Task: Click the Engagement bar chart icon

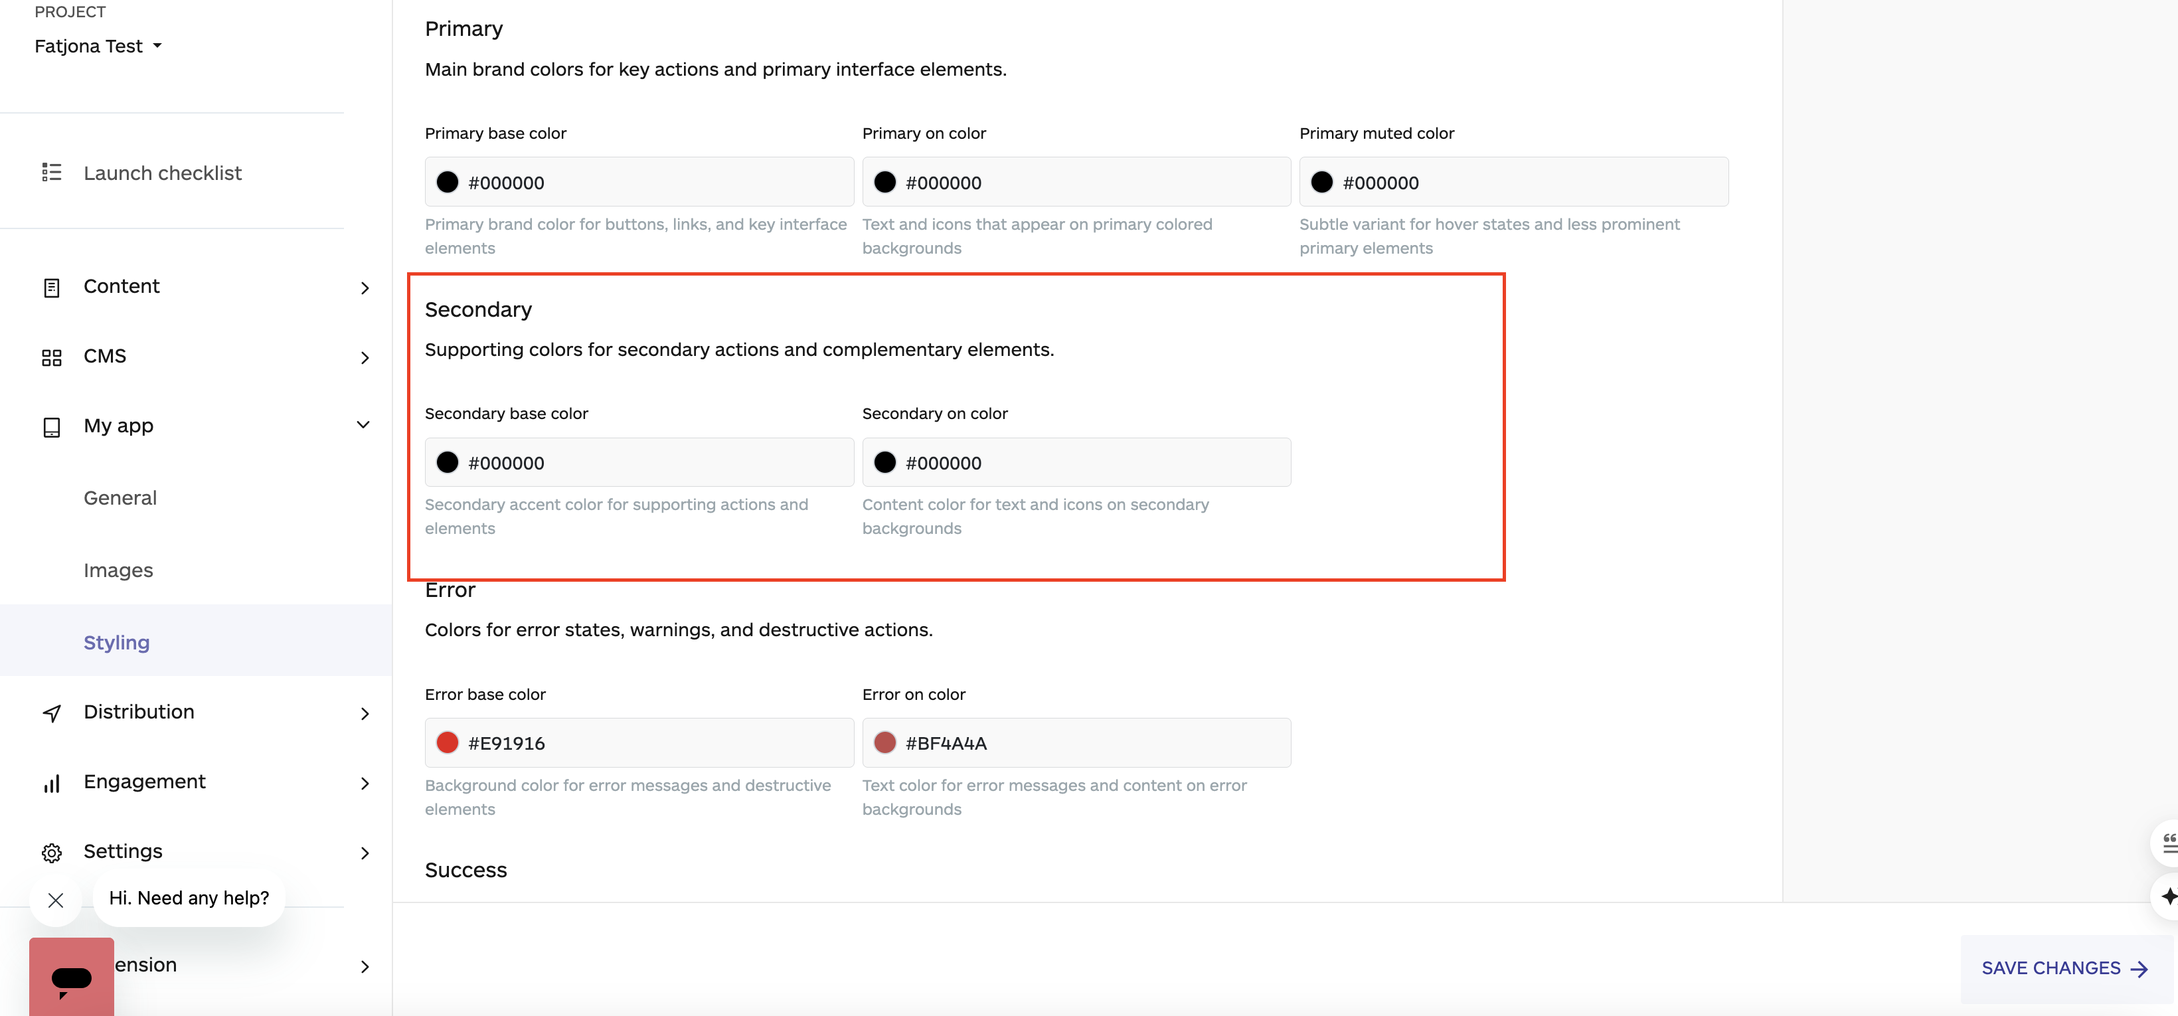Action: tap(52, 784)
